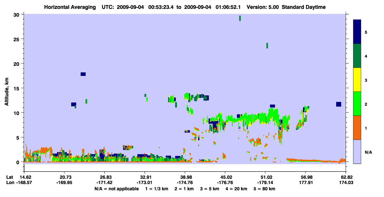Click the longitude value -174.76
Viewport: 384px width, 197px height.
click(x=185, y=183)
